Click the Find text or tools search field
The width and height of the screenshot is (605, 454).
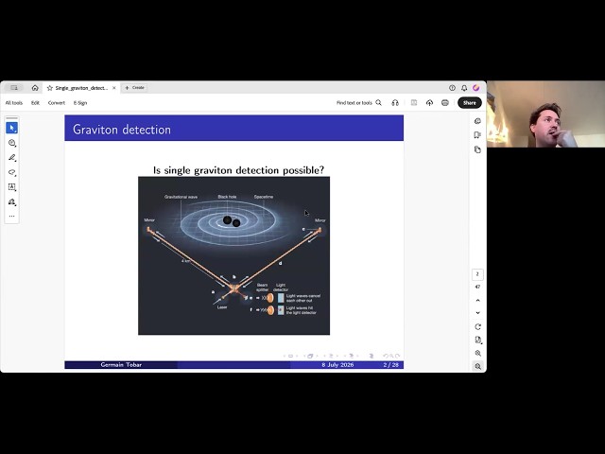click(x=359, y=103)
